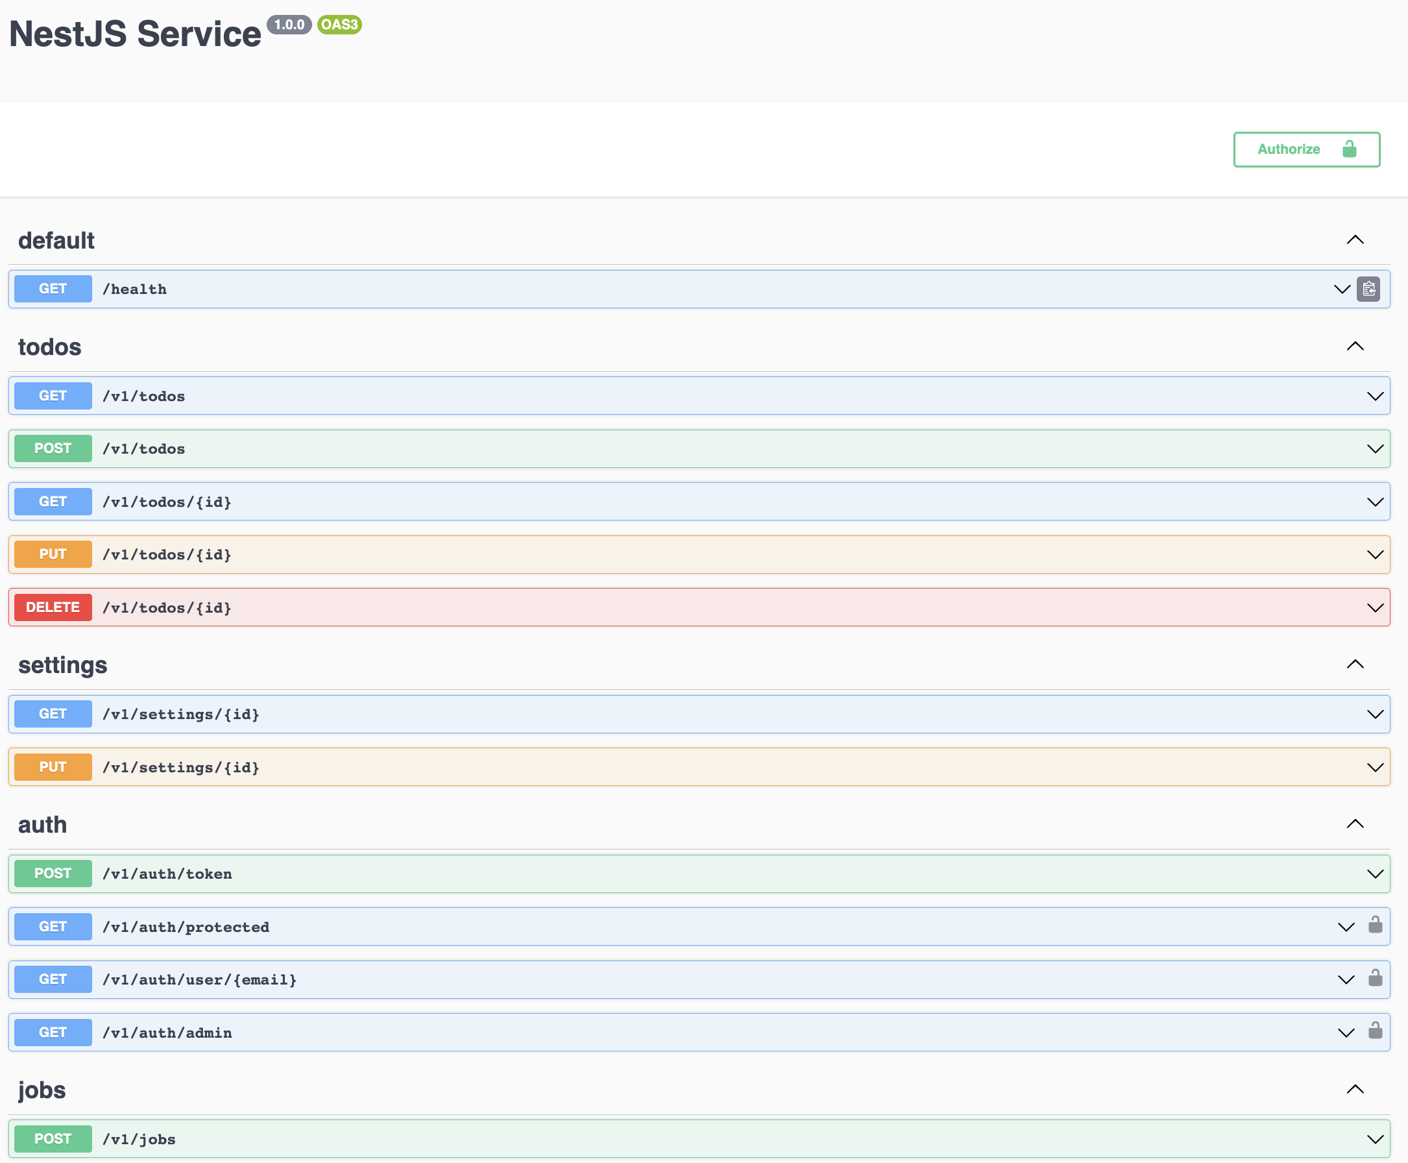Click the lock icon on /v1/auth/admin
Image resolution: width=1408 pixels, height=1163 pixels.
(1374, 1031)
